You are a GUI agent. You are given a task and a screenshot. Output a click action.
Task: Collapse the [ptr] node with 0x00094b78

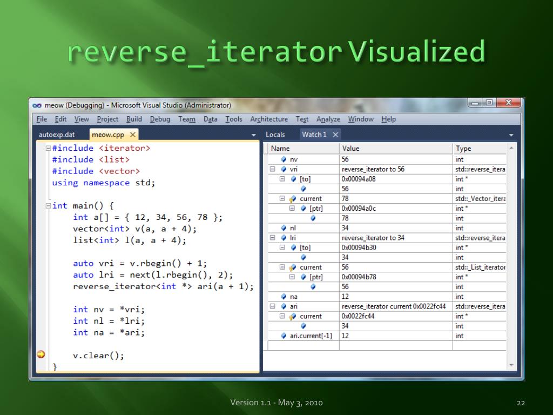coord(292,277)
